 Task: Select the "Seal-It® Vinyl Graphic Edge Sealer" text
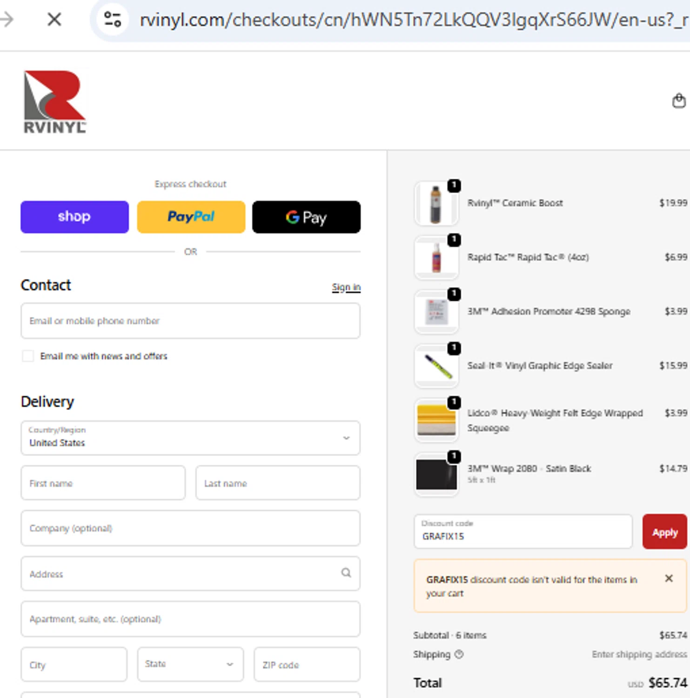tap(540, 366)
